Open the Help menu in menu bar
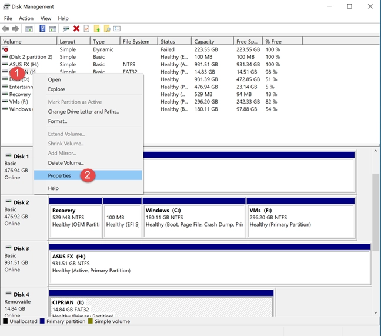This screenshot has height=336, width=381. pos(63,18)
